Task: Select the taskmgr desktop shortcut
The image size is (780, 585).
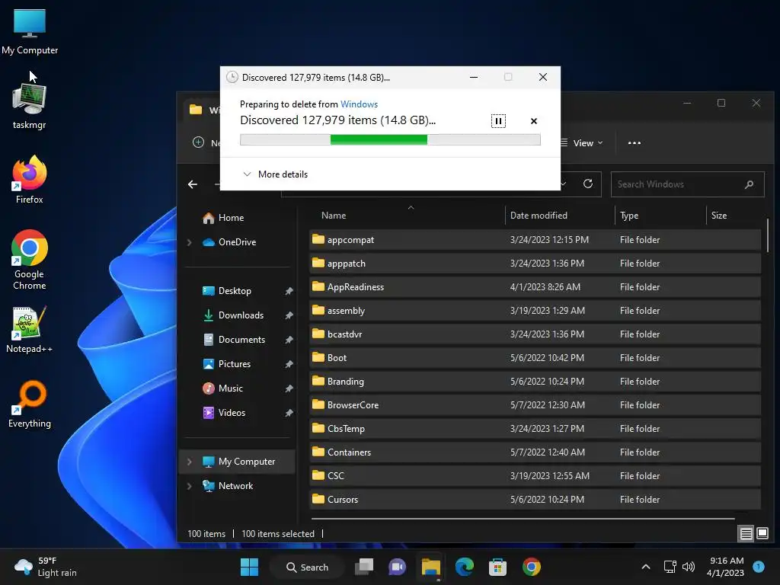Action: pyautogui.click(x=30, y=106)
